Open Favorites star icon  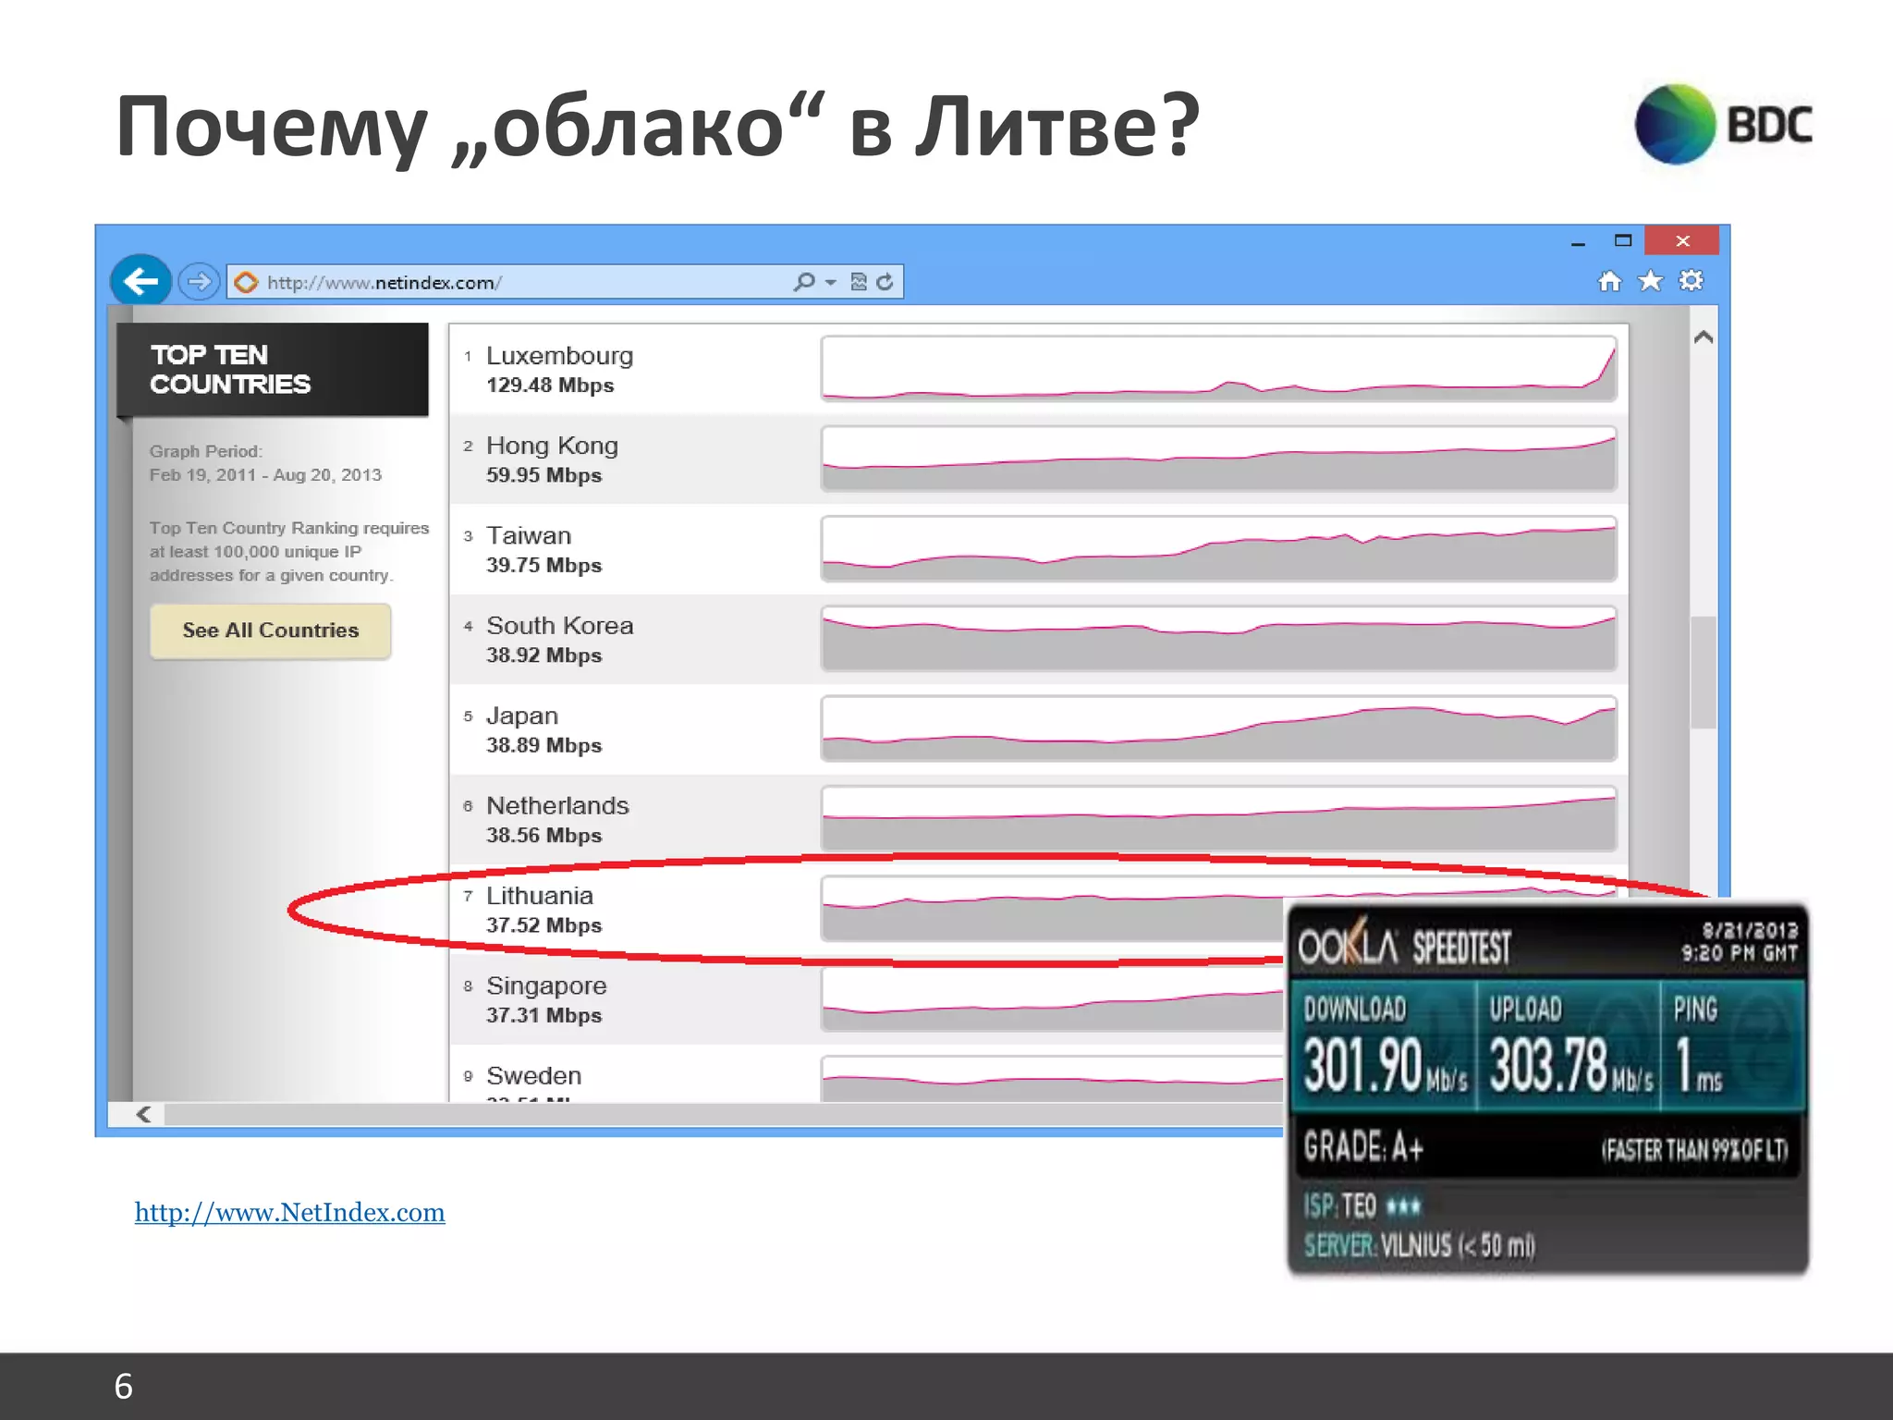click(1650, 281)
